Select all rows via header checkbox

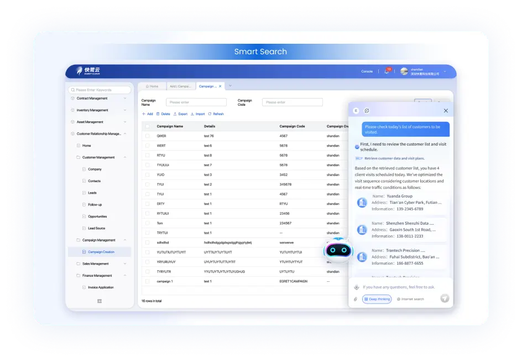pyautogui.click(x=148, y=126)
